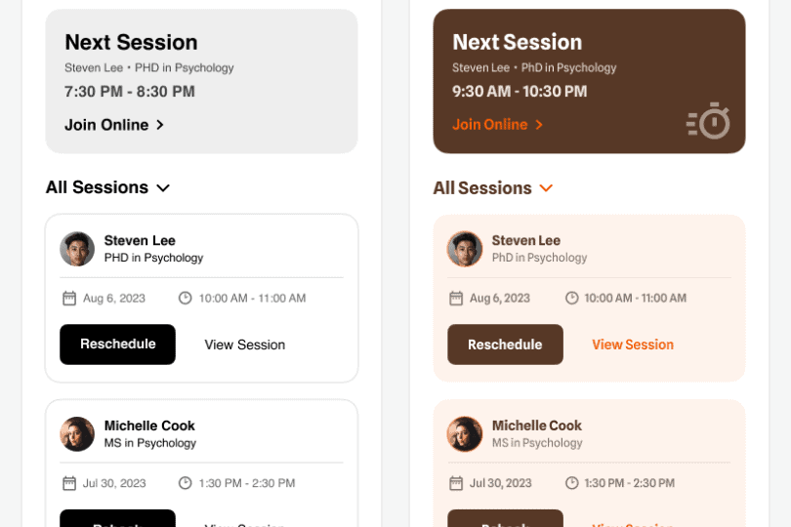Click the black Reschedule button for Steven Lee
This screenshot has height=527, width=791.
117,345
